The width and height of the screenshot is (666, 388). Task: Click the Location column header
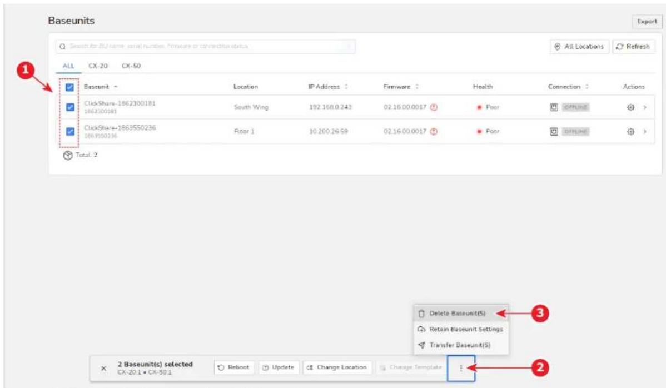pos(246,87)
